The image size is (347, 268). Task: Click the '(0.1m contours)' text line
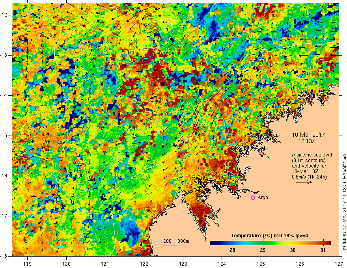(309, 160)
